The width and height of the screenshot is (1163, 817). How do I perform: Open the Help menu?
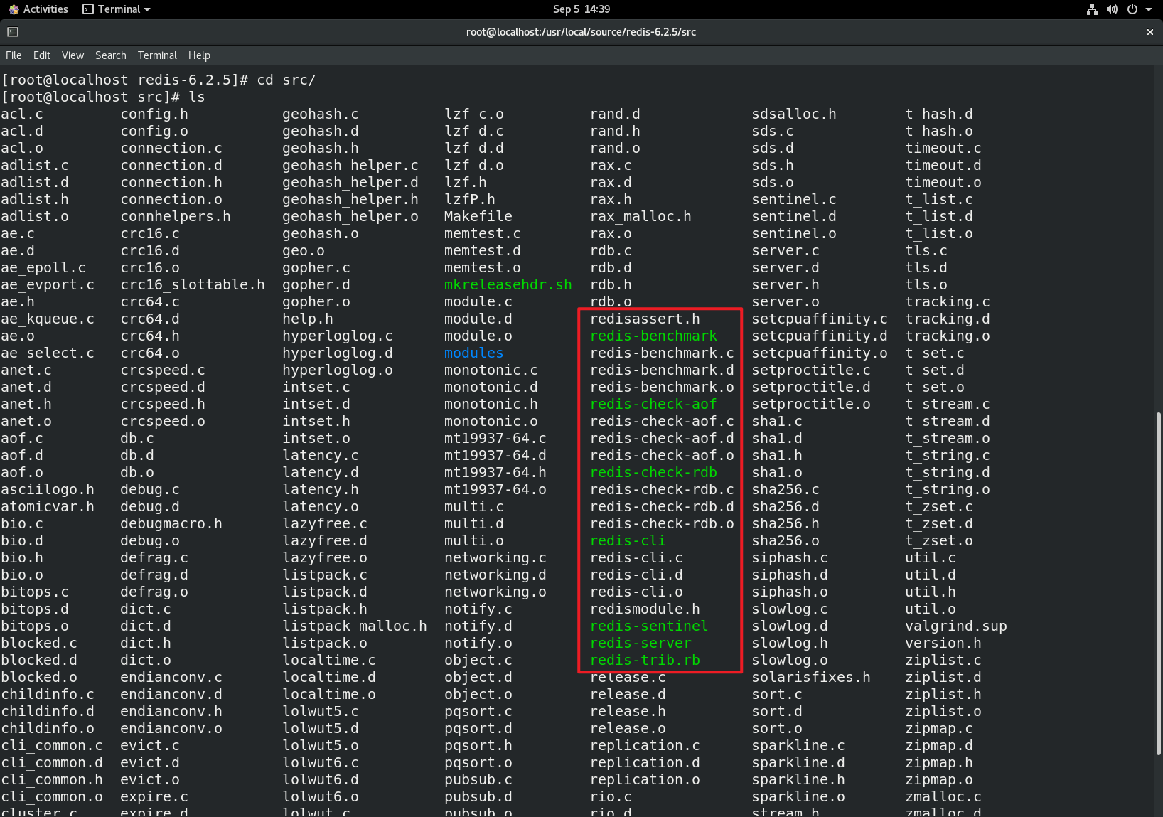(199, 55)
